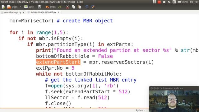This screenshot has width=199, height=112.
Task: Click the highlighted extendPartStart variable
Action: (58, 62)
